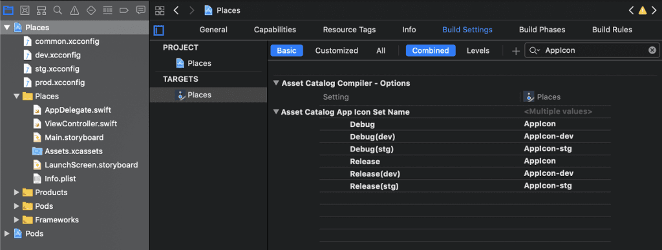Screen dimensions: 662x250
Task: Click the yellow warning issue indicator
Action: tap(643, 10)
